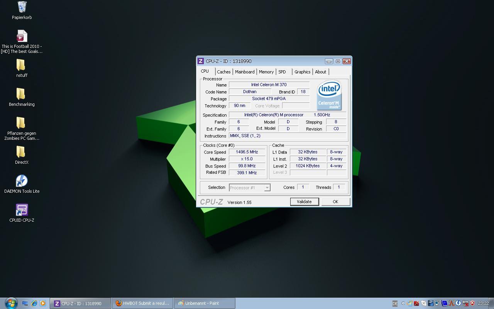Click the wireless network tray icon
The width and height of the screenshot is (494, 309).
(x=438, y=303)
